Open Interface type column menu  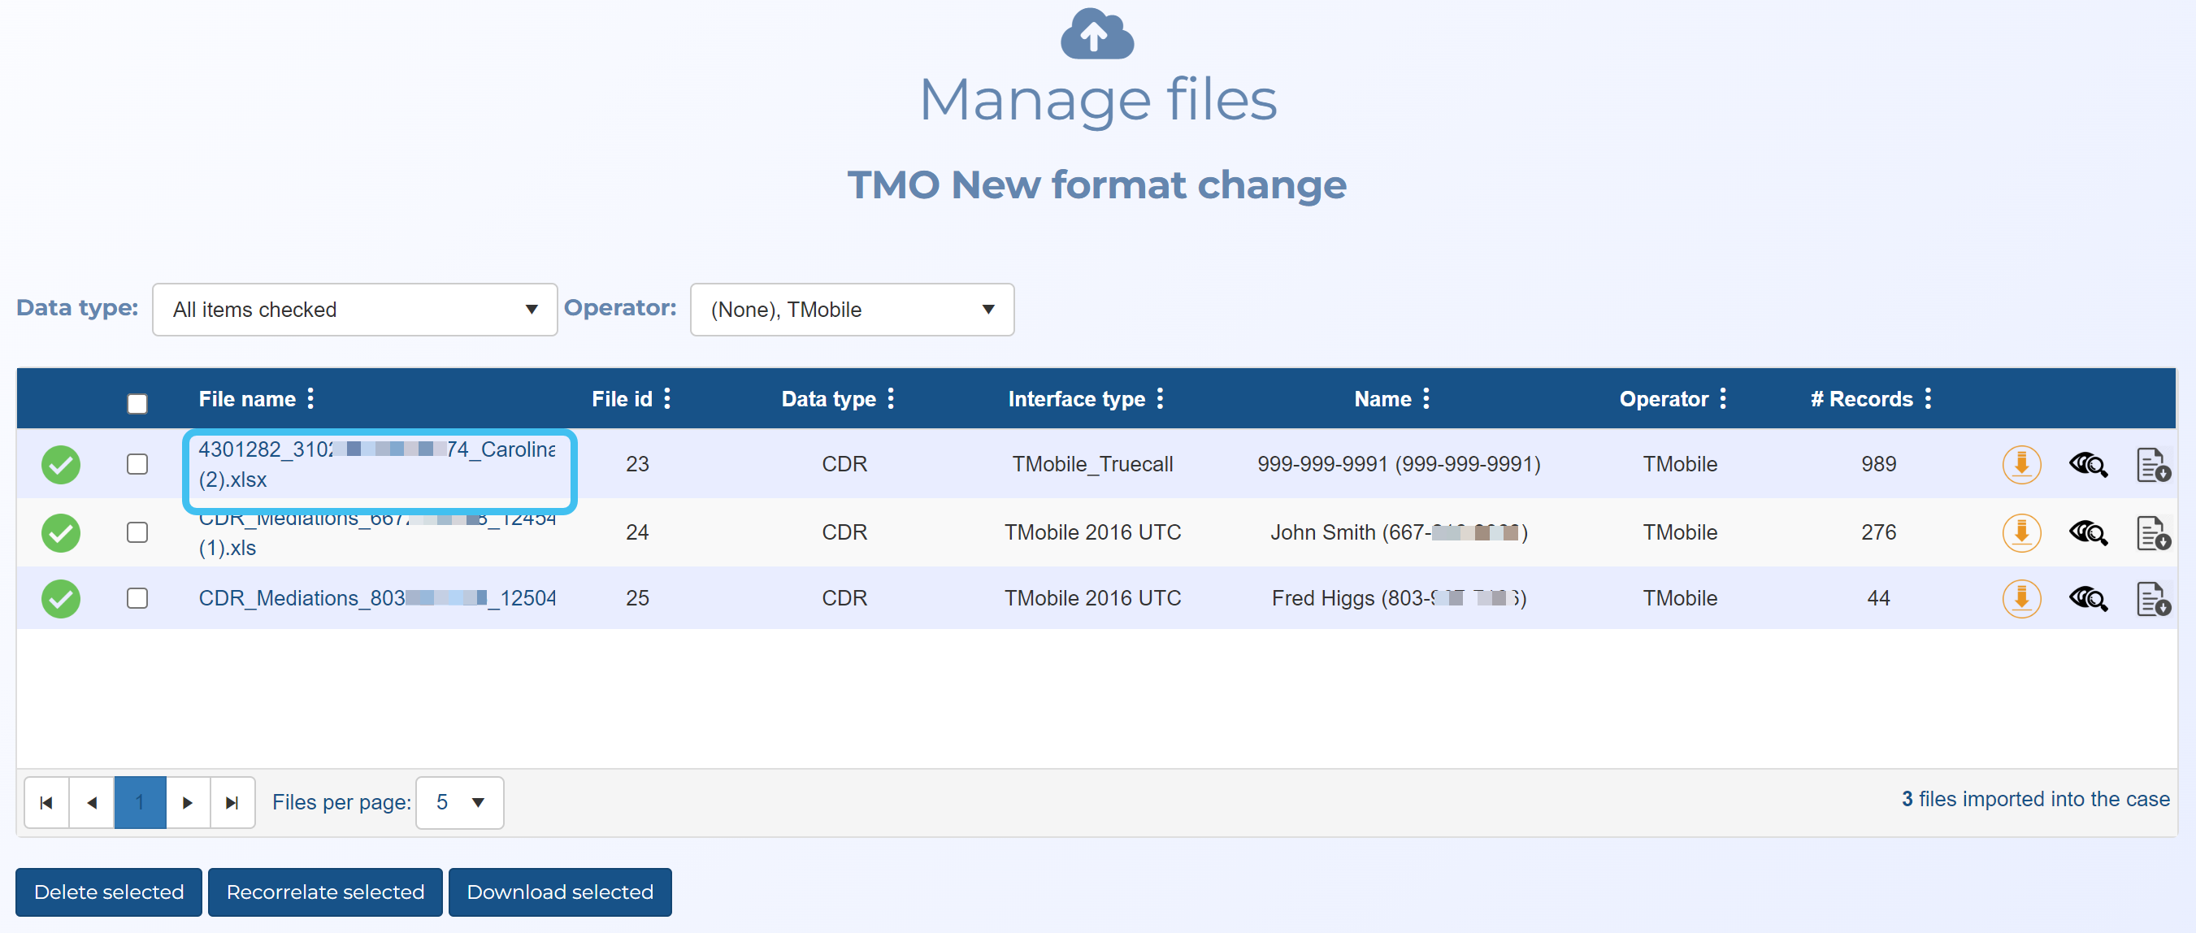1160,398
